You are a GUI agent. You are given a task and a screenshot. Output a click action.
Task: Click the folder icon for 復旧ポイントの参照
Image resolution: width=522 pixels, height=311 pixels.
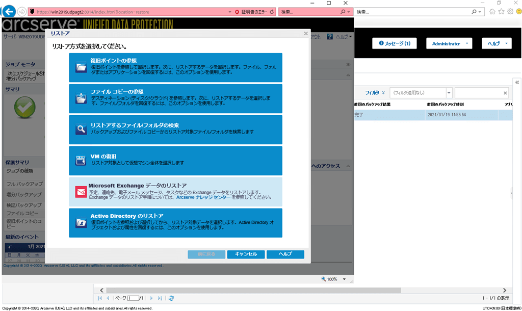click(x=81, y=68)
